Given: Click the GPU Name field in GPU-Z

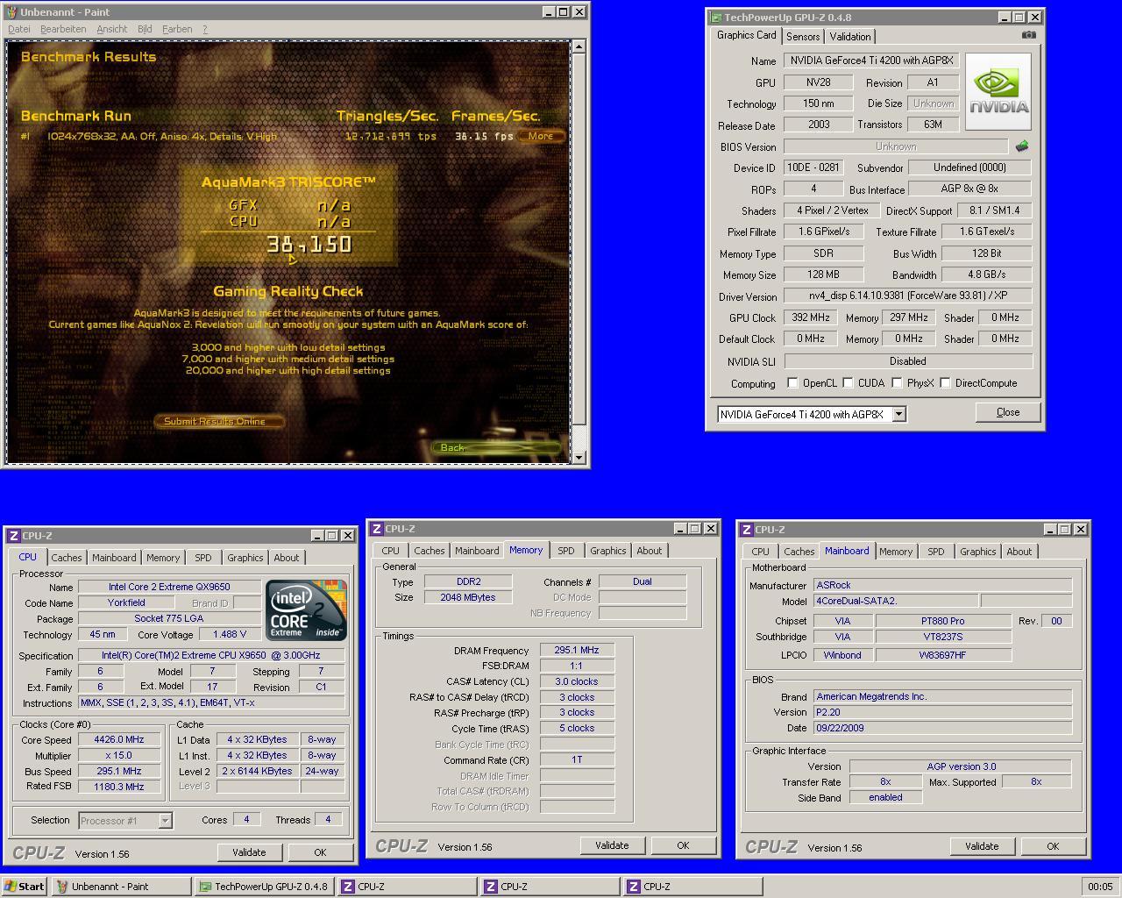Looking at the screenshot, I should [871, 61].
